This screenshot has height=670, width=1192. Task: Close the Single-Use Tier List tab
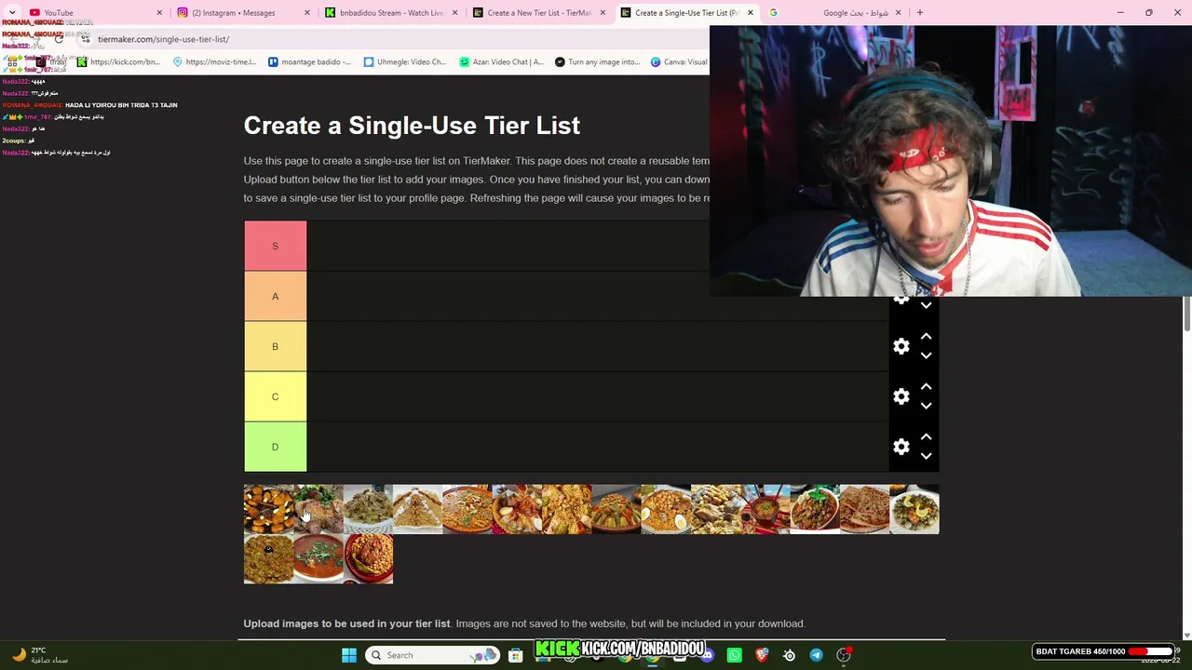click(750, 13)
